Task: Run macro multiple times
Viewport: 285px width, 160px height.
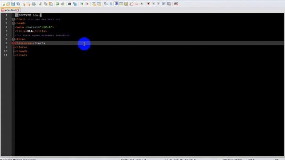Action: (x=164, y=4)
